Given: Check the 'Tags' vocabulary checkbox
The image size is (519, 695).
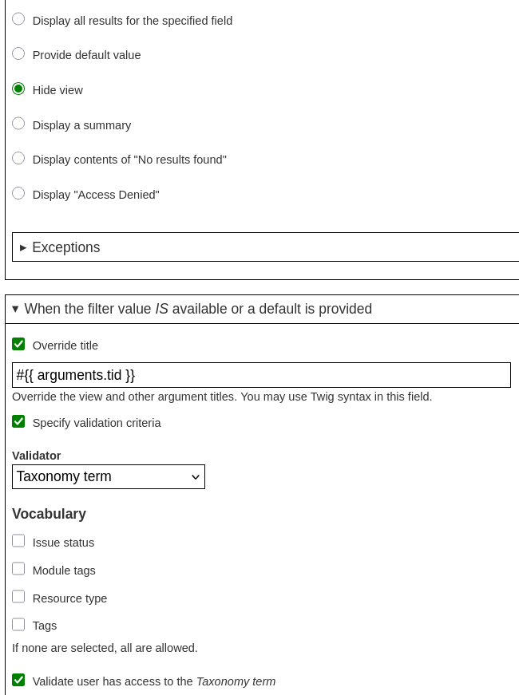Looking at the screenshot, I should [18, 624].
